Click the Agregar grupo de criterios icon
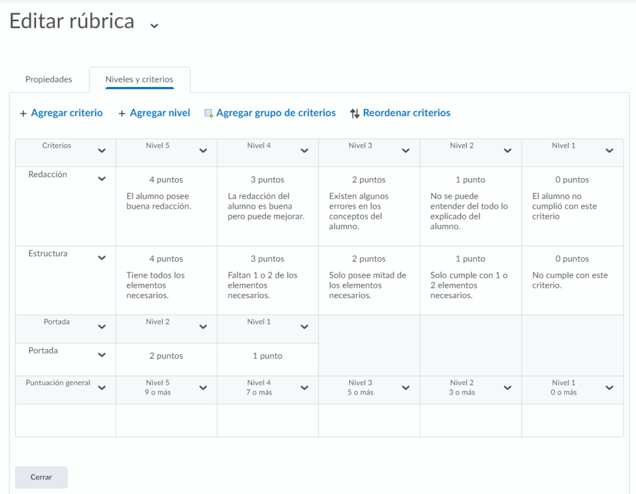 pos(209,114)
